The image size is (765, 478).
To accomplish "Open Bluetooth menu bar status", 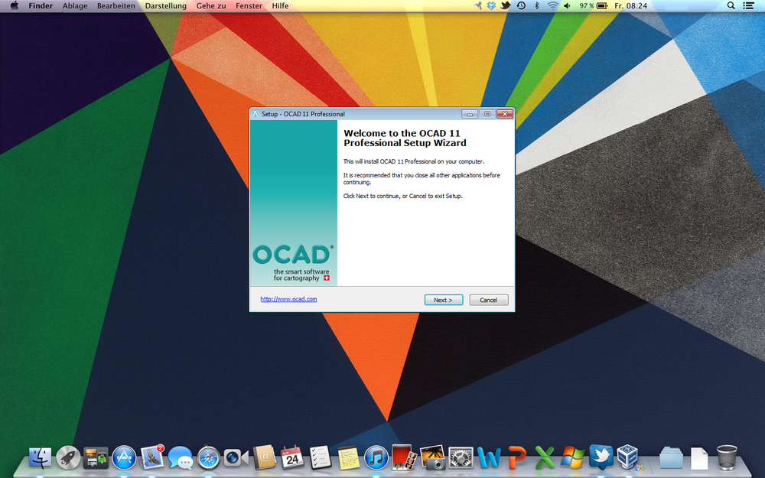I will tap(537, 6).
